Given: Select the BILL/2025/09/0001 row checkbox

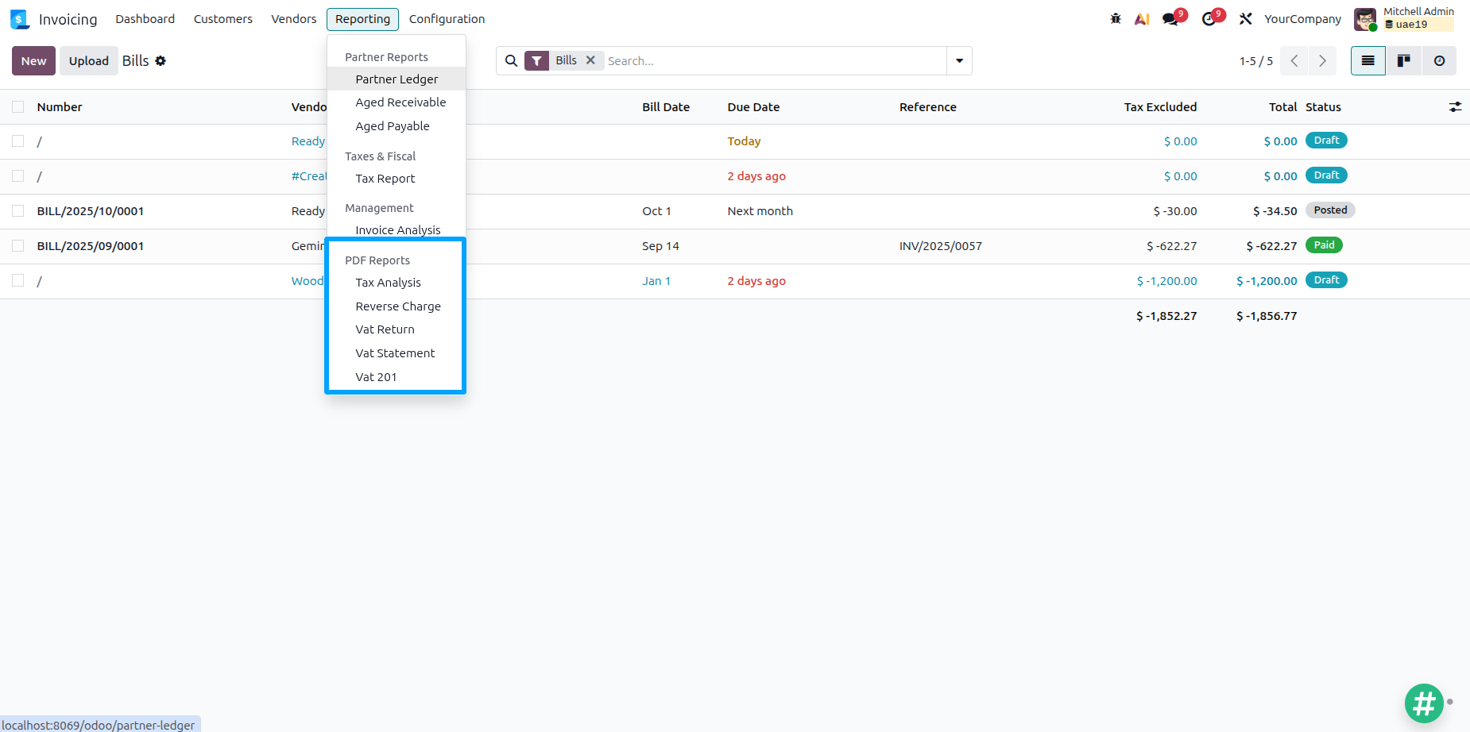Looking at the screenshot, I should click(18, 246).
